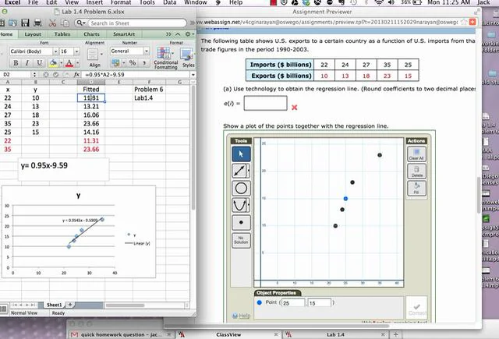Collapse the Excel ribbon with caret
The height and width of the screenshot is (339, 499).
coord(178,34)
